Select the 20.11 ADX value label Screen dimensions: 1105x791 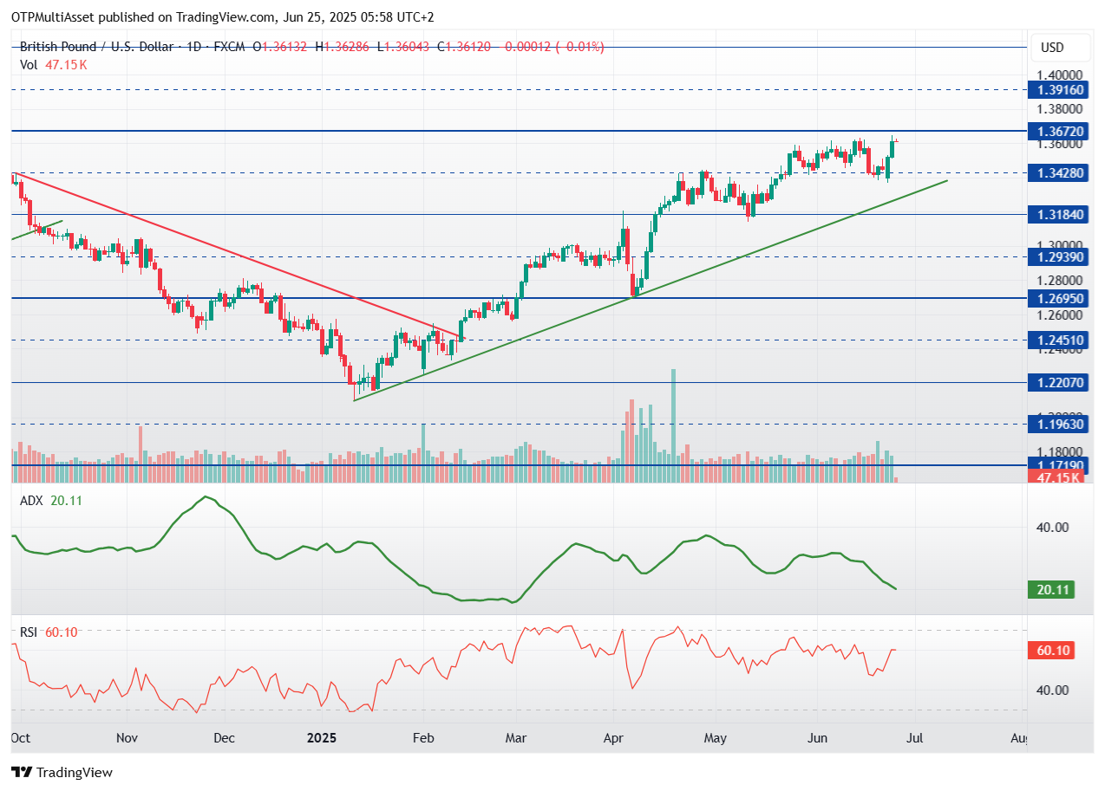[1052, 589]
